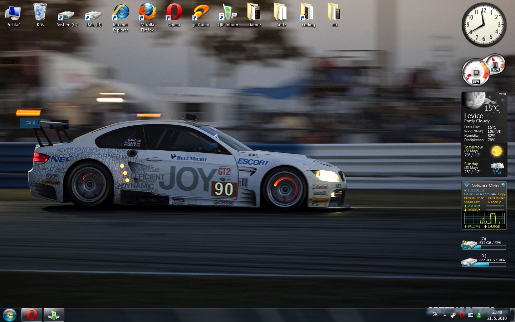Switch to Opera in the taskbar
This screenshot has height=322, width=515.
tap(32, 315)
